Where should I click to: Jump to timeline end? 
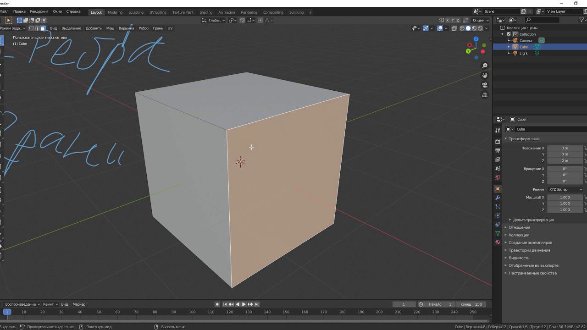pos(257,304)
